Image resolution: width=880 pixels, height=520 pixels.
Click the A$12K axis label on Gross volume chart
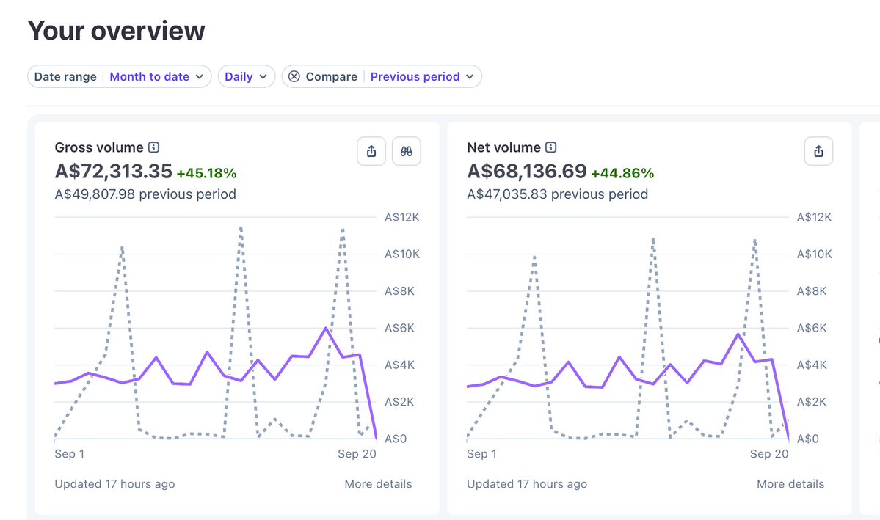pos(402,217)
